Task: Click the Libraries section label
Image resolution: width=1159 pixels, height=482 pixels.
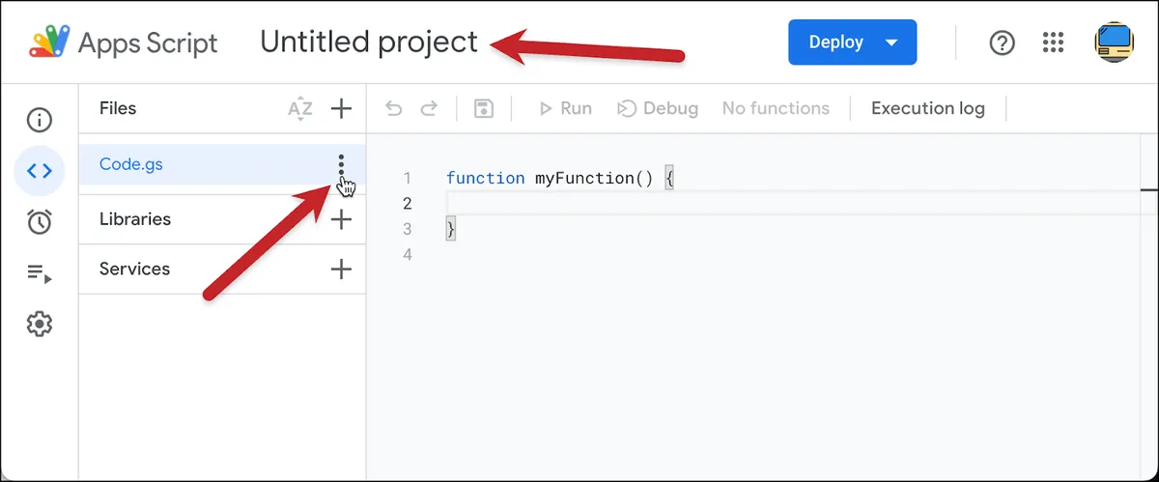Action: (135, 219)
